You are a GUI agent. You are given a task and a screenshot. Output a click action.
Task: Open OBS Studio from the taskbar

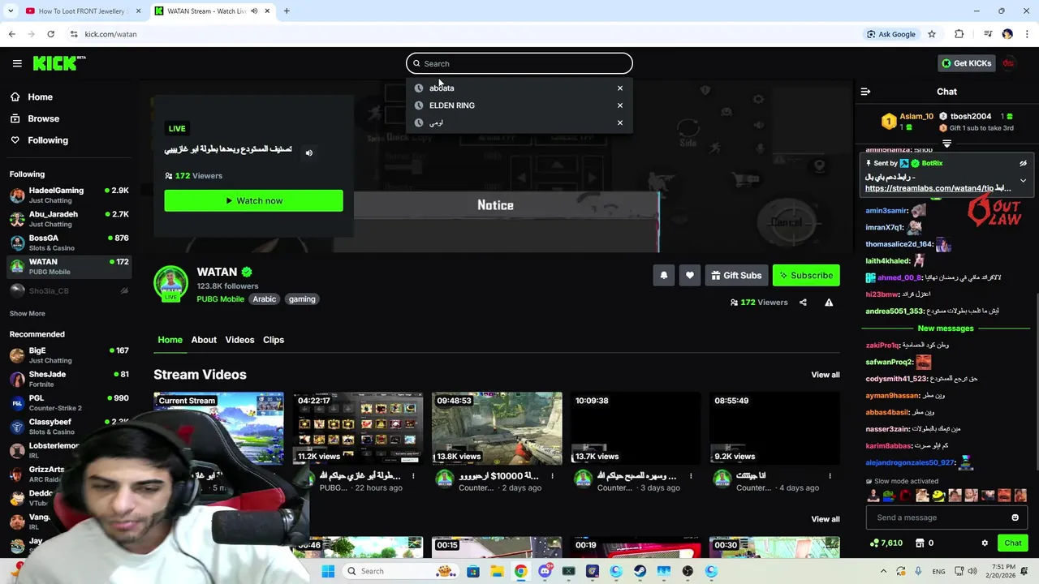688,571
